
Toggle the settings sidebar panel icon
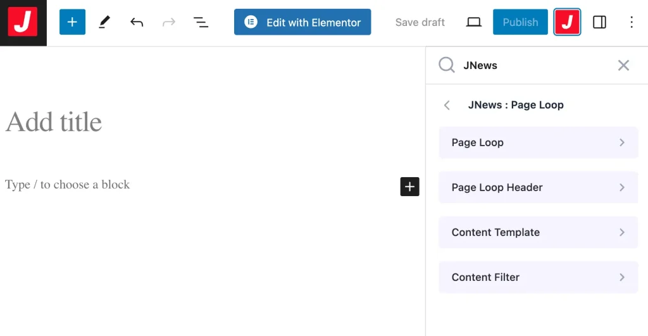(x=599, y=22)
